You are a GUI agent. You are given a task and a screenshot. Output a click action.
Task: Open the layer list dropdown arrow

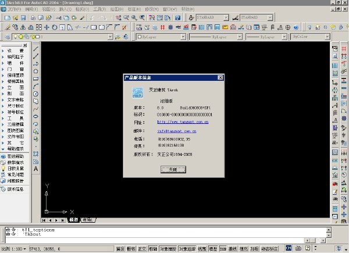click(110, 37)
